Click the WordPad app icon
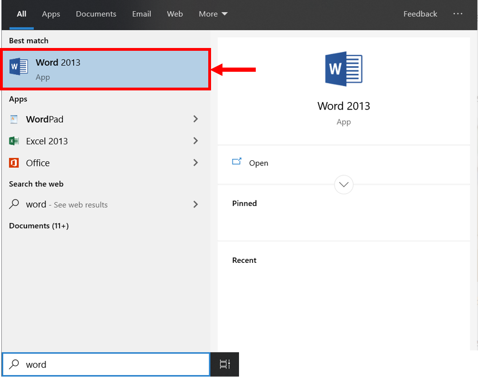This screenshot has width=478, height=377. coord(14,119)
